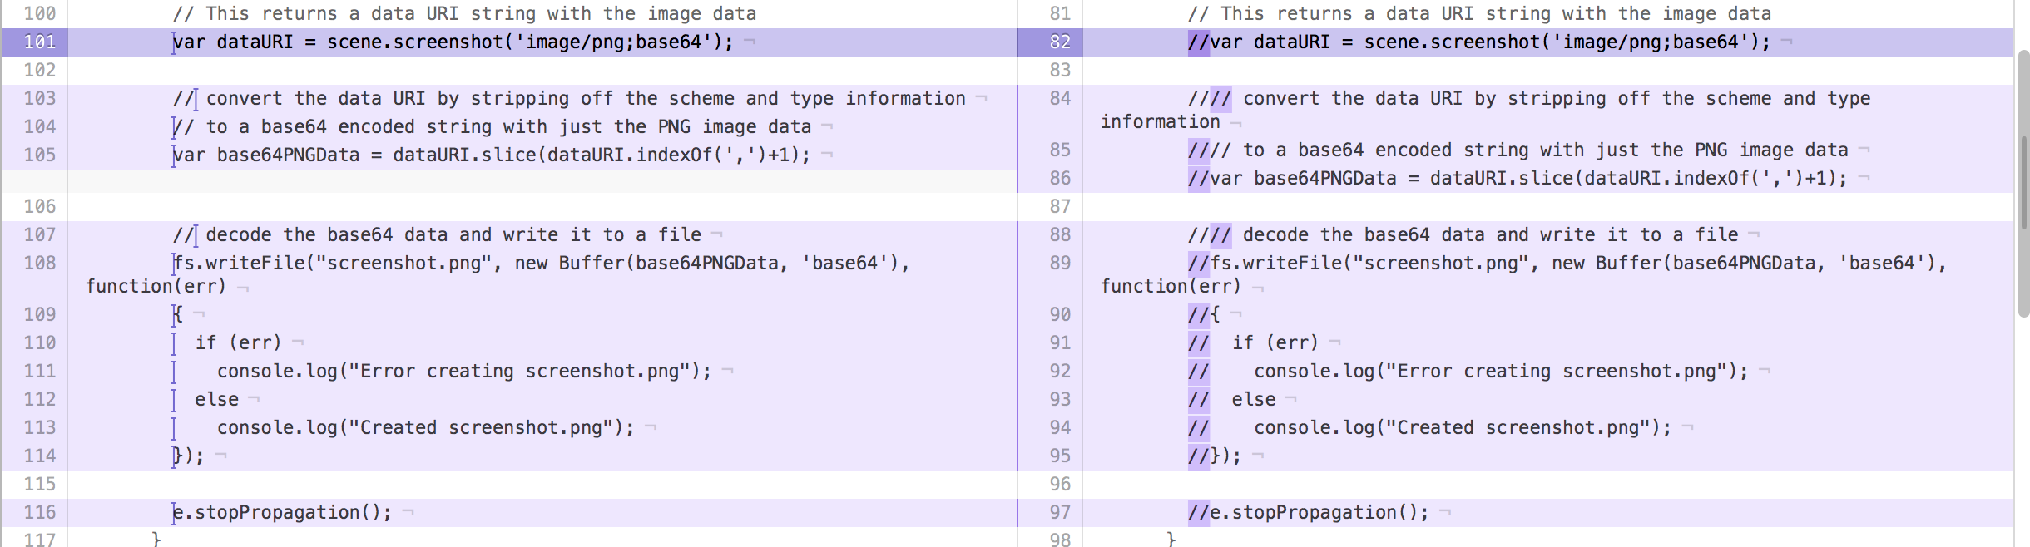Click line number 97 in right gutter
Image resolution: width=2030 pixels, height=547 pixels.
click(1059, 512)
